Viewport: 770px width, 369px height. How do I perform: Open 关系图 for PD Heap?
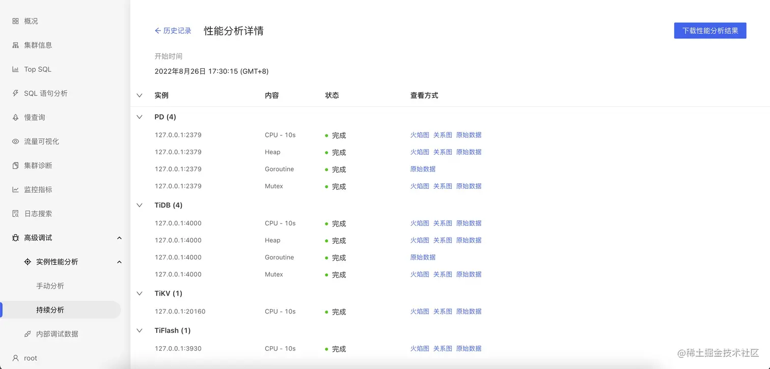tap(443, 152)
